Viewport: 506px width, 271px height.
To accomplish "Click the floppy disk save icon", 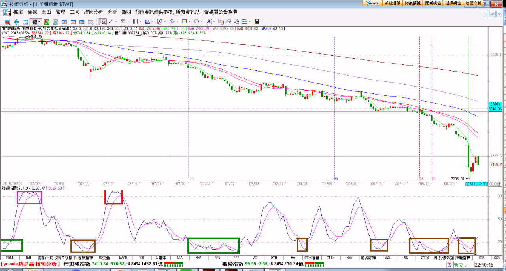I will (257, 21).
